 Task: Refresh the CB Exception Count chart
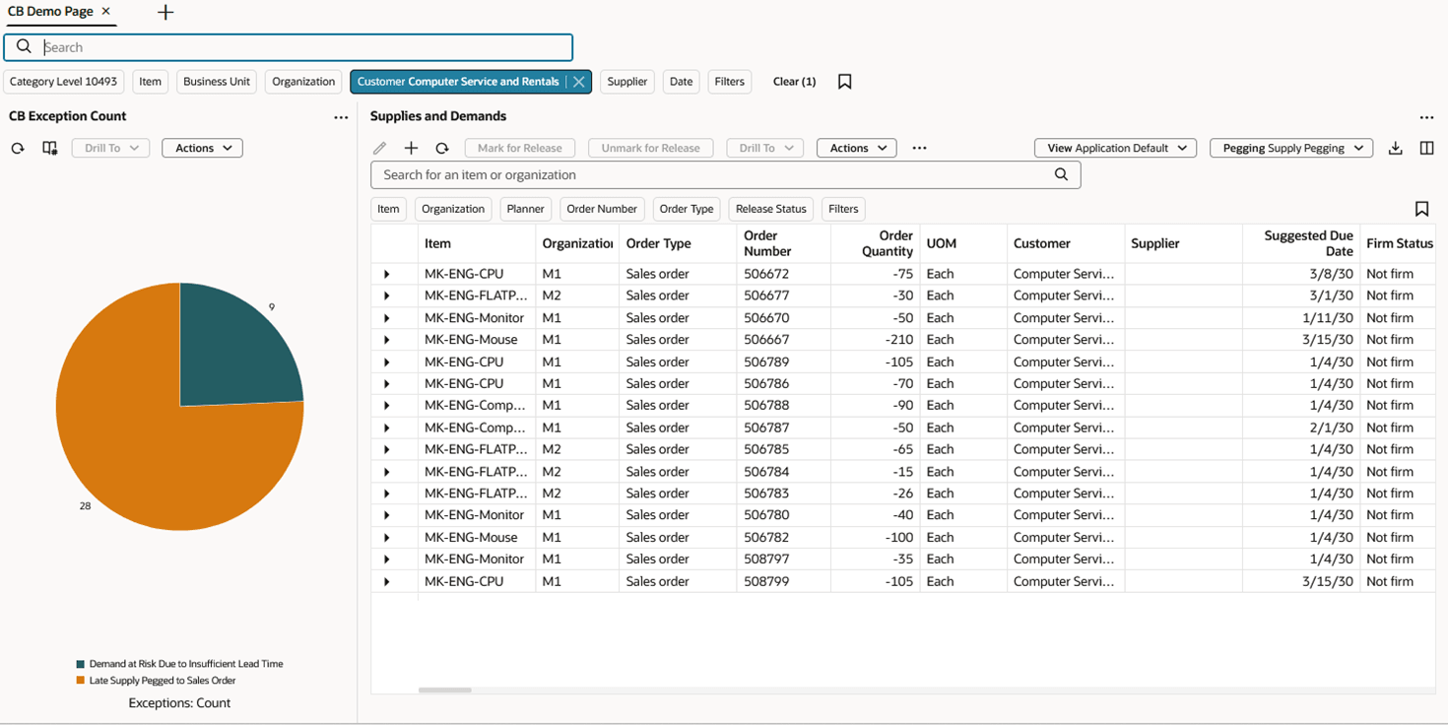[18, 148]
